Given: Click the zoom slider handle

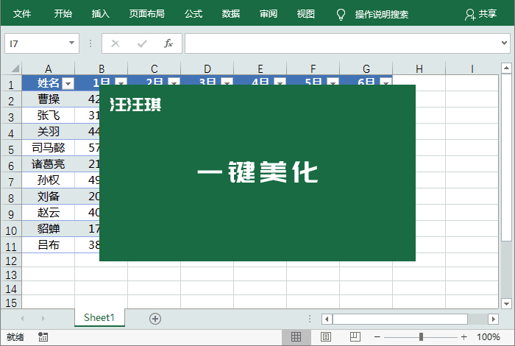Looking at the screenshot, I should coord(421,337).
